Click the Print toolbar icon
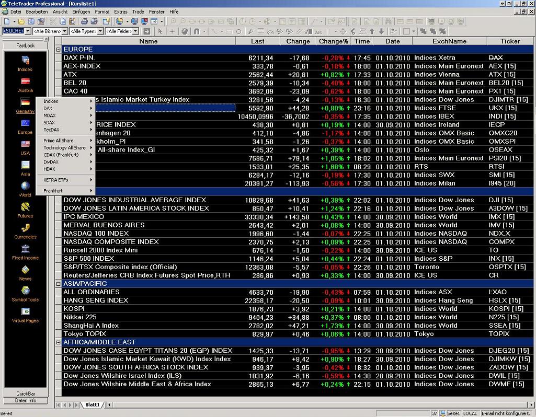 (x=84, y=21)
